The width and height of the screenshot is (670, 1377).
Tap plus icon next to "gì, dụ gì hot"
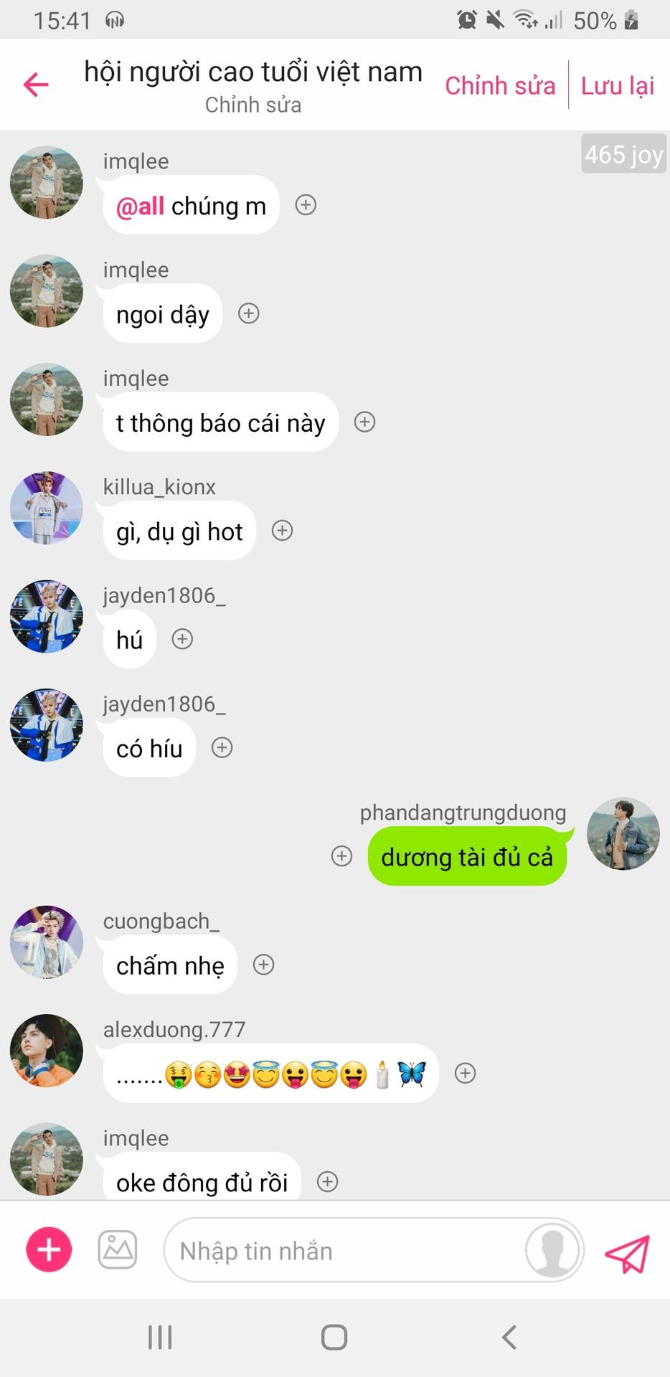click(283, 531)
